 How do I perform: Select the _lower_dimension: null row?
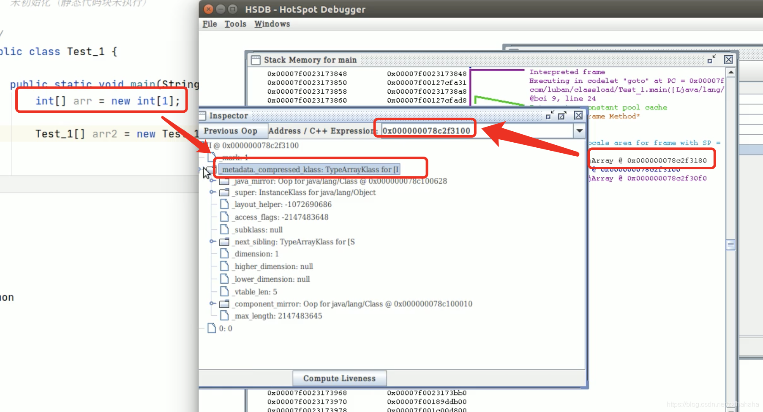point(272,279)
